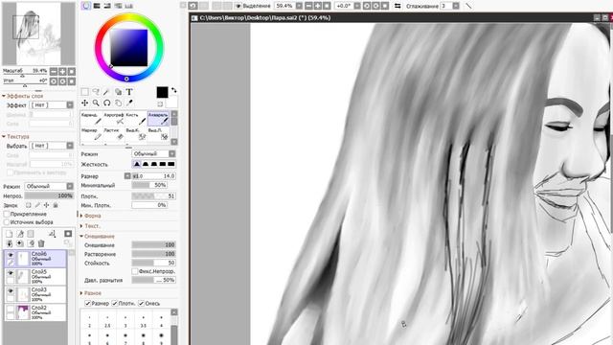Toggle the Выделение checkbox in top toolbar
613x345 pixels.
point(238,6)
